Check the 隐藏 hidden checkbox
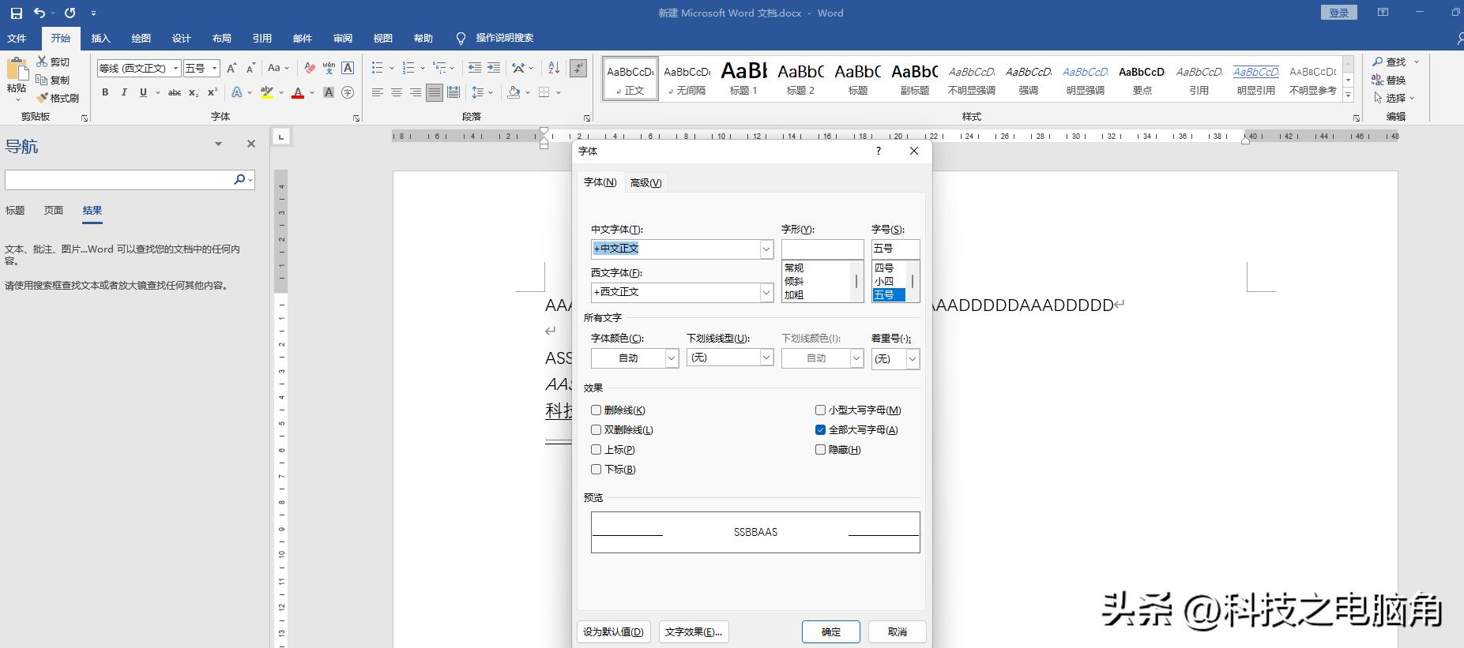The height and width of the screenshot is (648, 1464). tap(821, 449)
